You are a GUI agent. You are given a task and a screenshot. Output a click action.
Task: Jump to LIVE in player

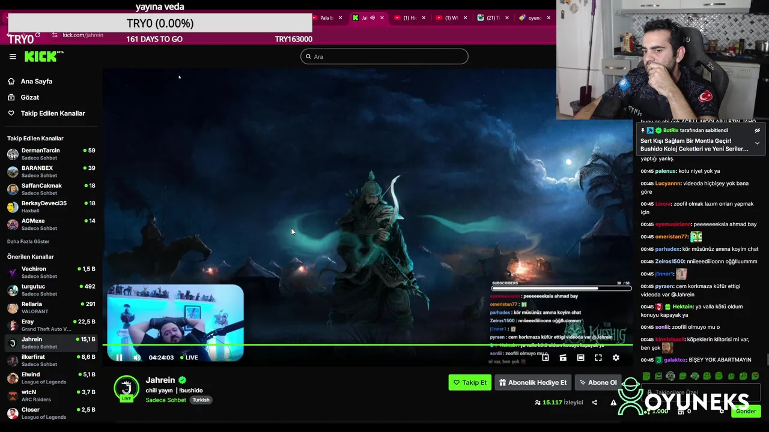coord(189,358)
